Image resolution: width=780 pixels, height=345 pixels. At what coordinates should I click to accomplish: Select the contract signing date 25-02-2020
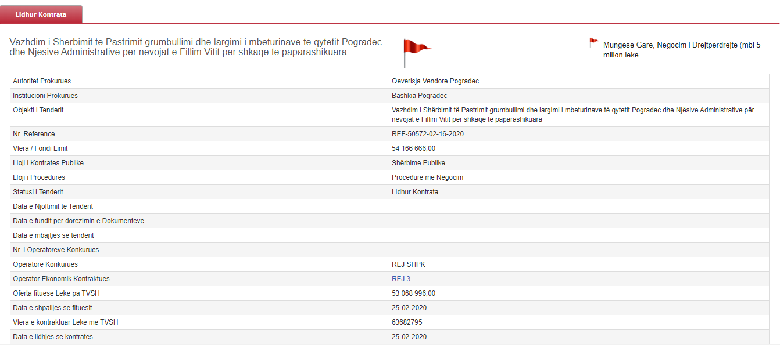click(x=409, y=337)
